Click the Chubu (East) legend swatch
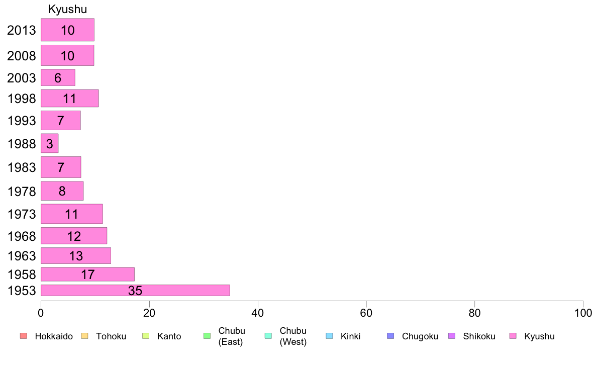Image resolution: width=597 pixels, height=370 pixels. 207,336
